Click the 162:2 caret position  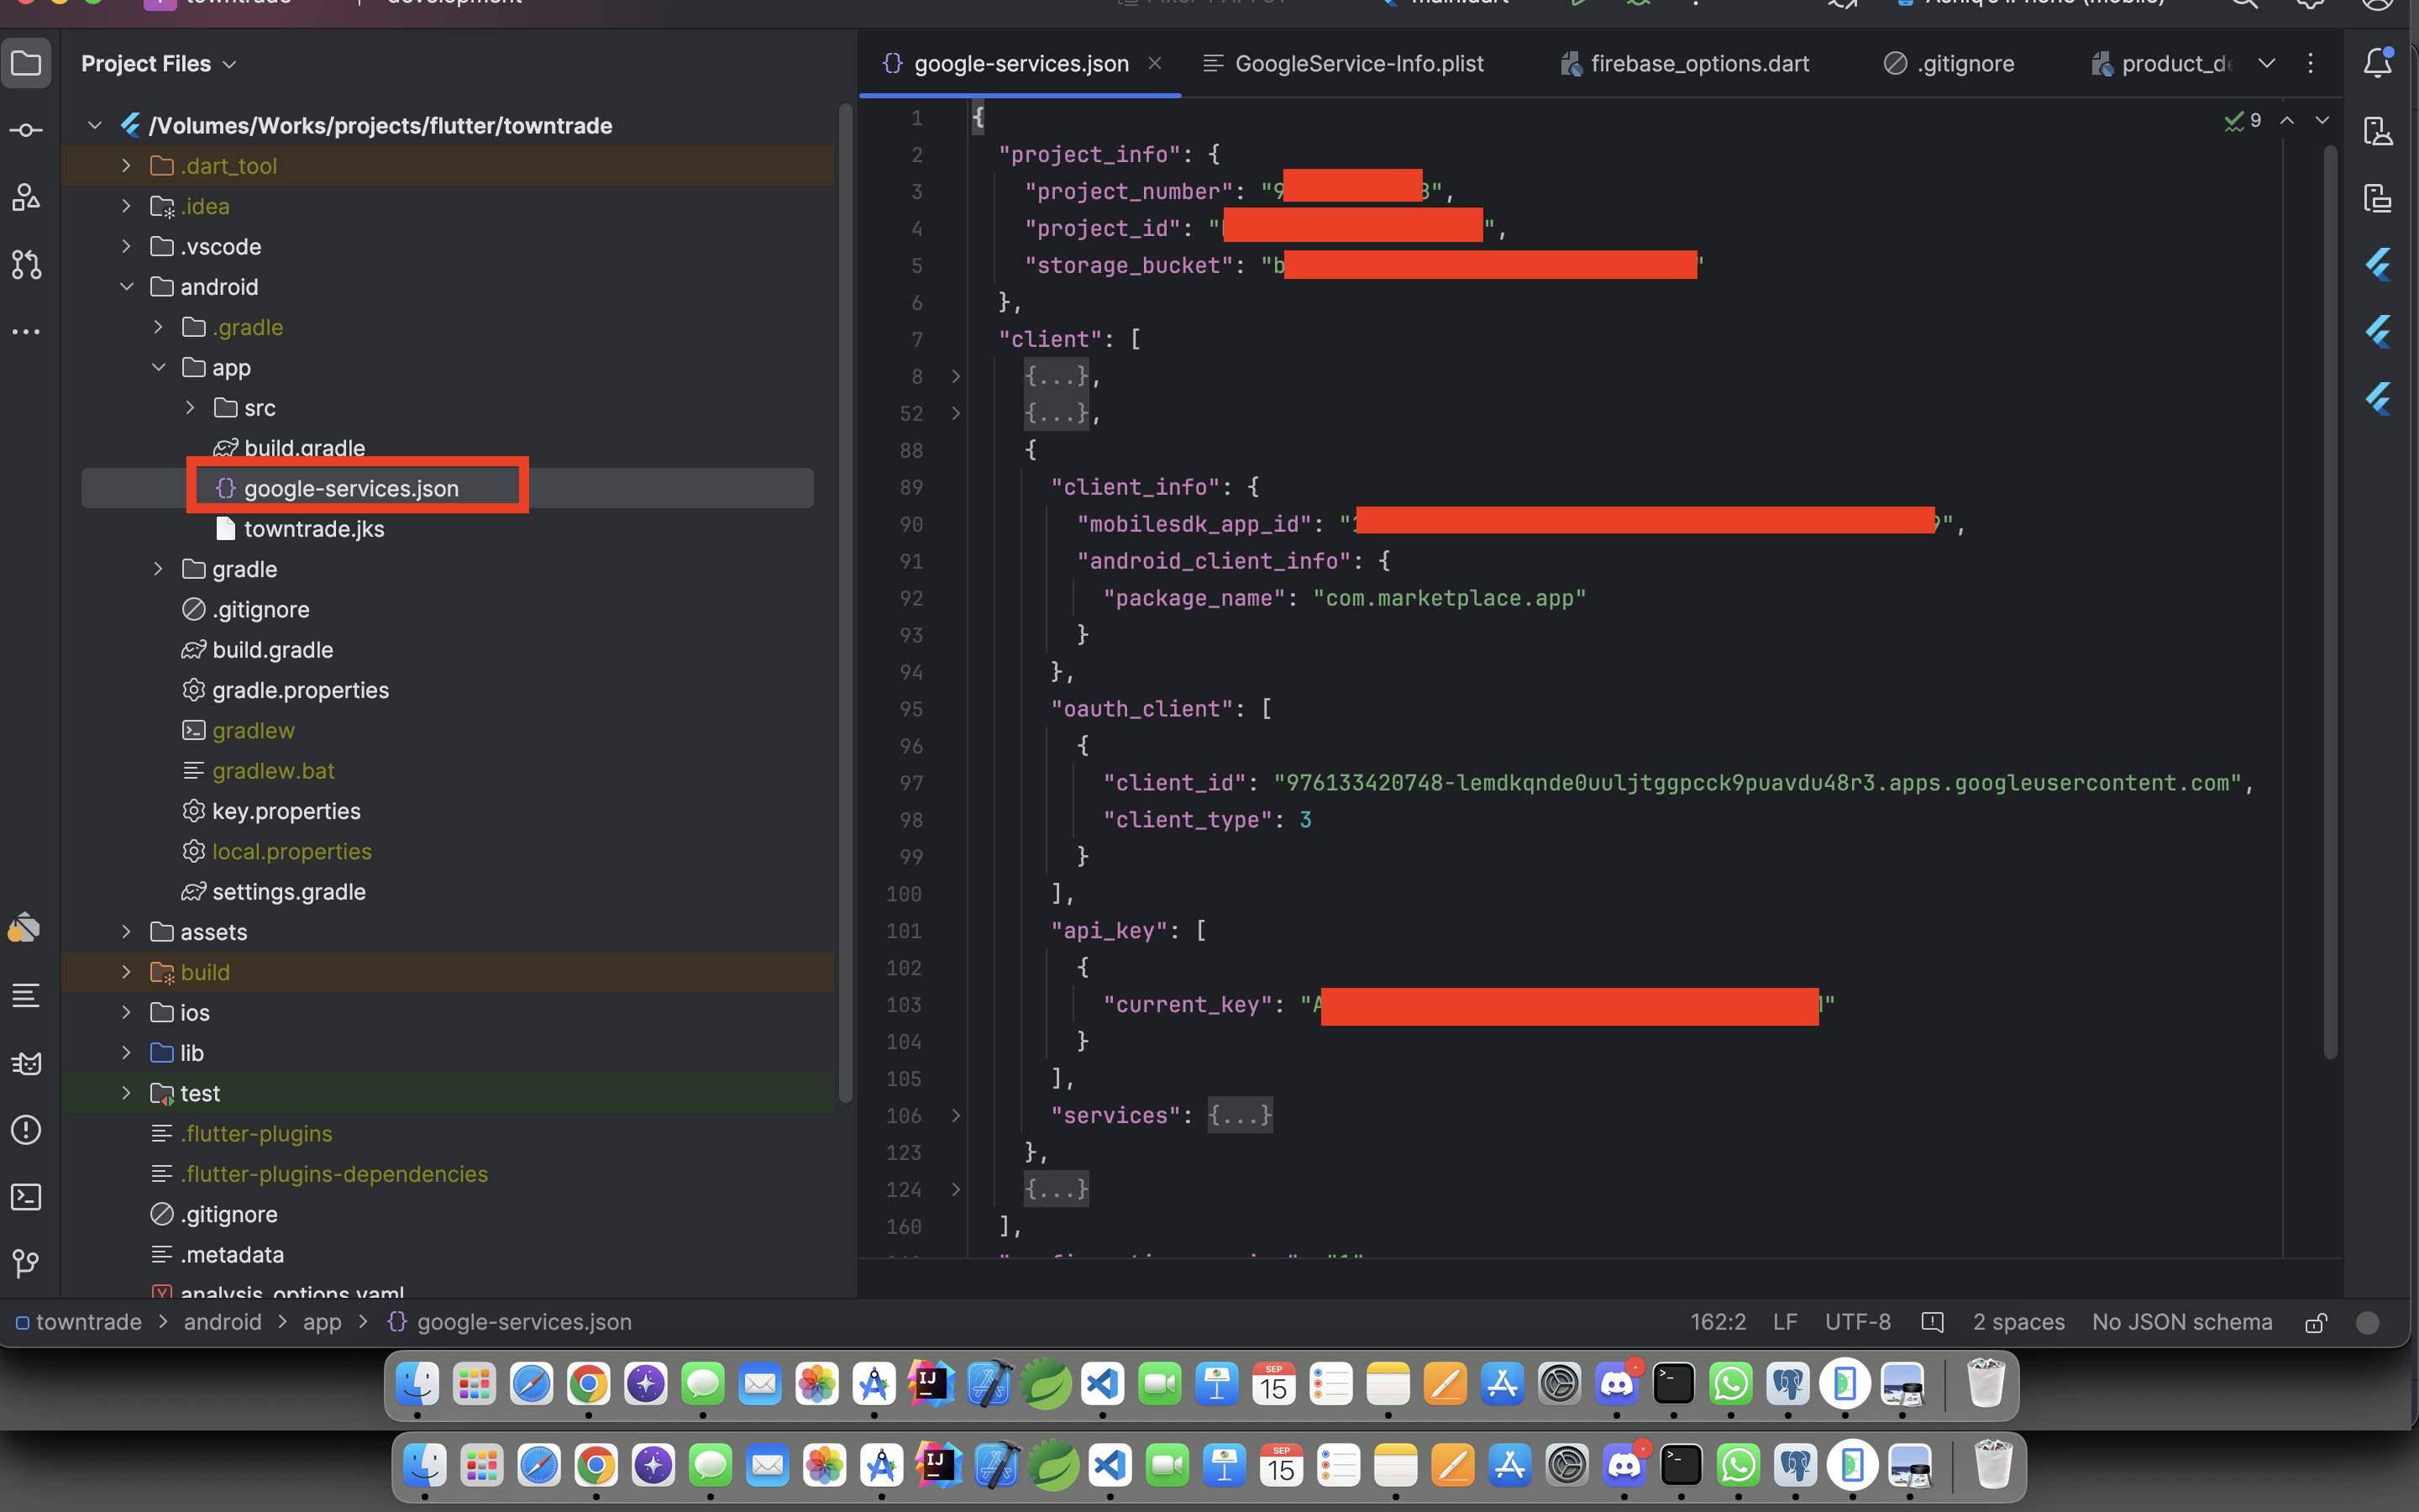pos(1718,1322)
